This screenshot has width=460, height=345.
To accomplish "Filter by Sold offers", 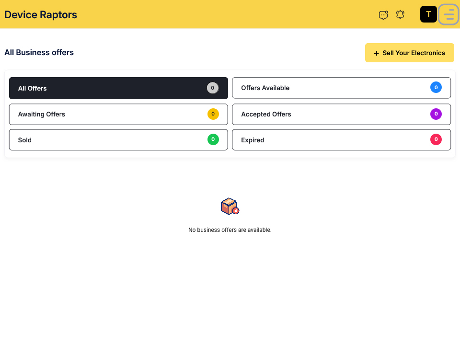I will click(118, 140).
